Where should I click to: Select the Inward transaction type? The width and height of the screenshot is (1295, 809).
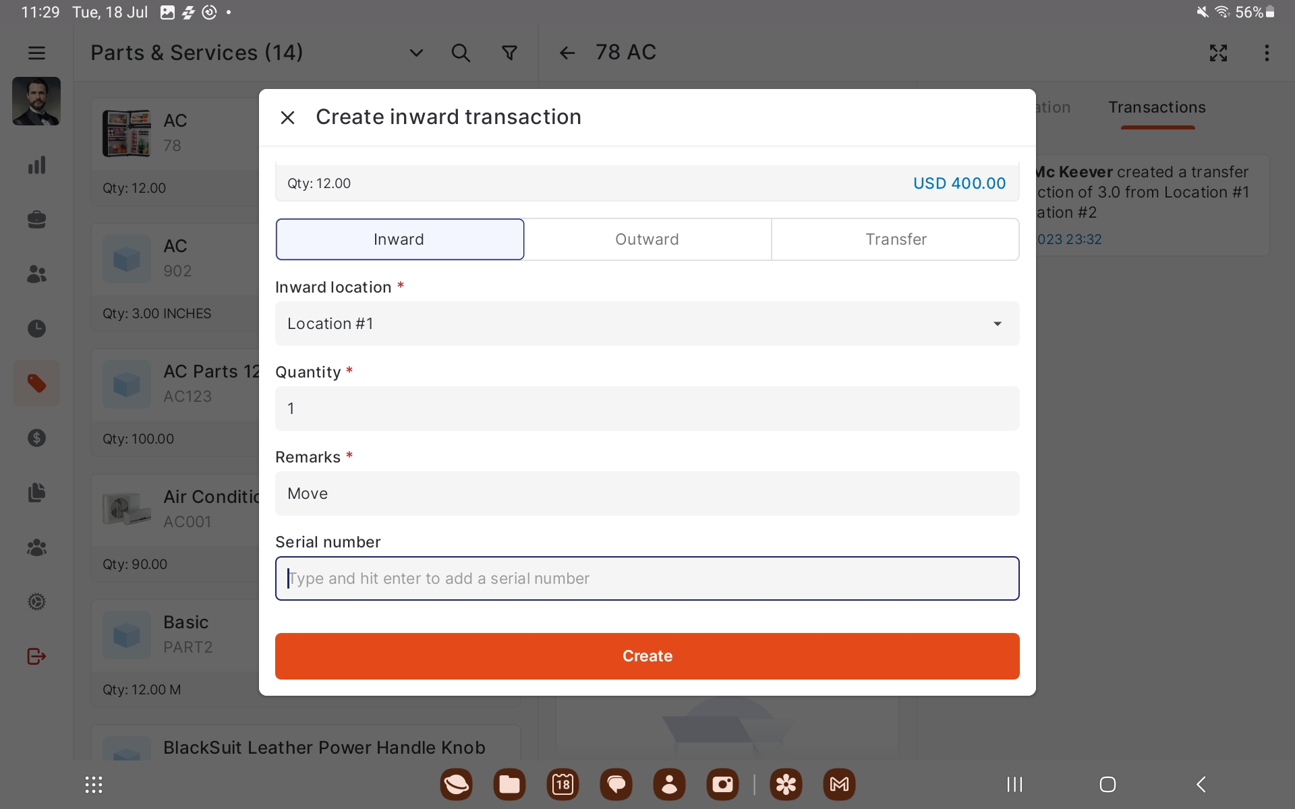pyautogui.click(x=399, y=239)
